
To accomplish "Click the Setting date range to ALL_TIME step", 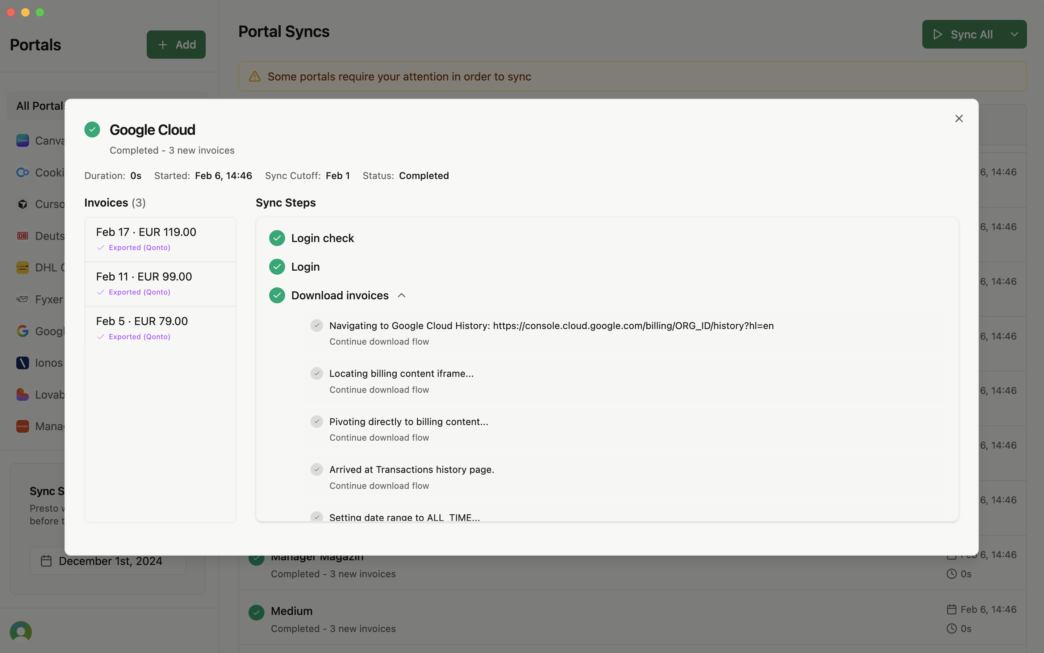I will point(405,517).
